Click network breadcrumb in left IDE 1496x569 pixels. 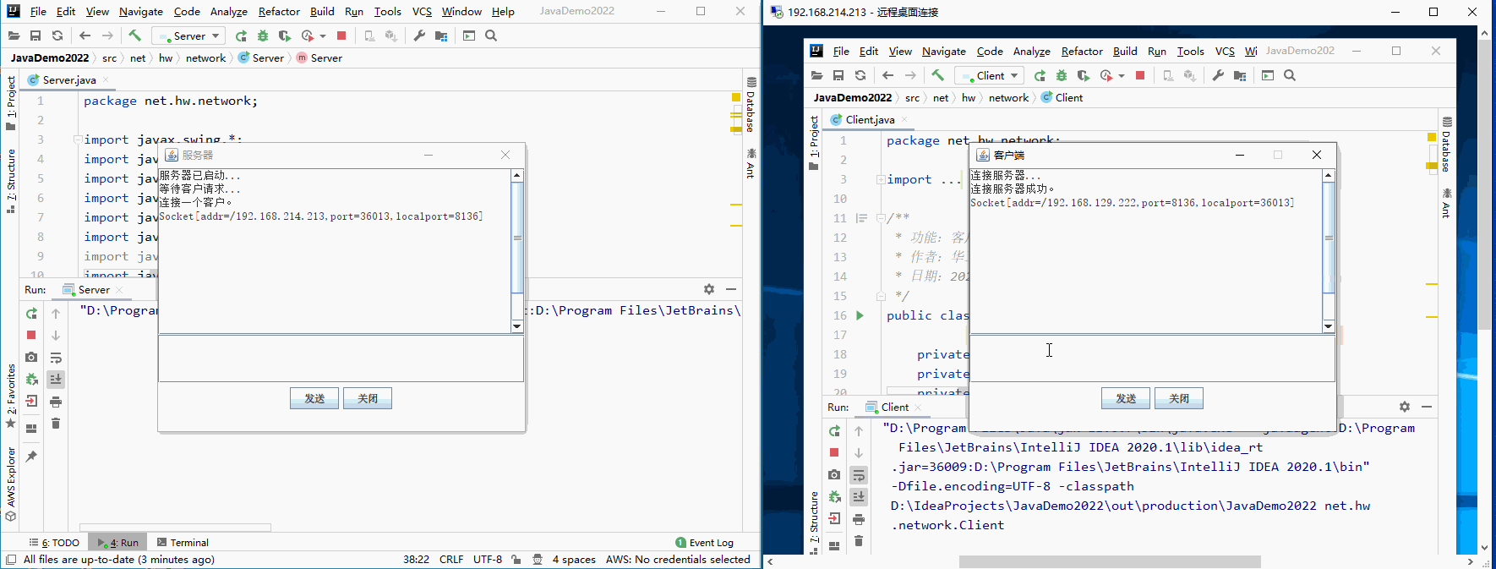pos(206,58)
